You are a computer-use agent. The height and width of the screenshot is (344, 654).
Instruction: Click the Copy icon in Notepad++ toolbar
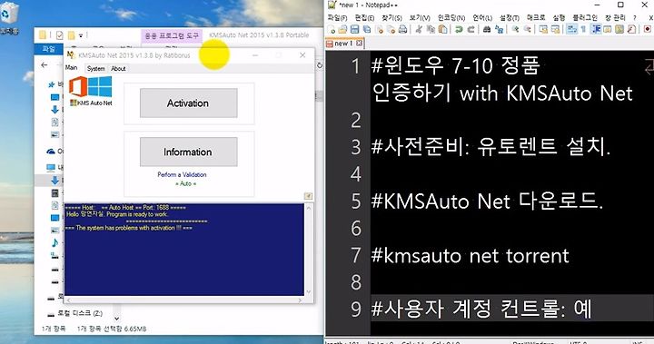[431, 29]
